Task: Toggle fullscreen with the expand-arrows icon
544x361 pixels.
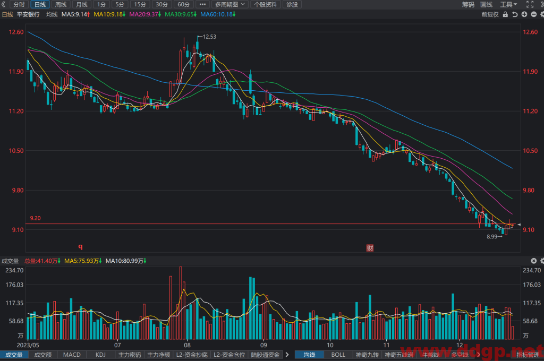Action: click(x=530, y=4)
